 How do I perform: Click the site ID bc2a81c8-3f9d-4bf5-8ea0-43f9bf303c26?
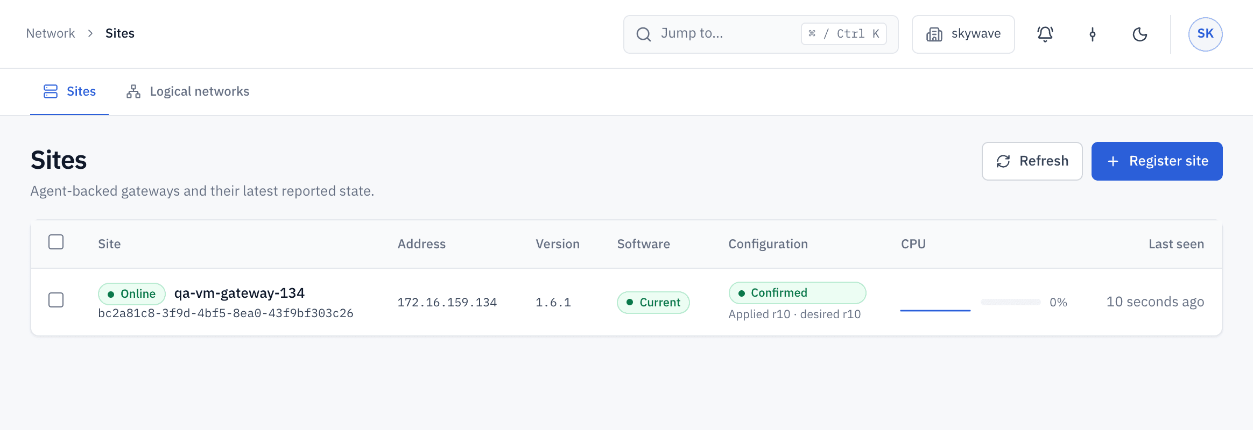[x=226, y=313]
